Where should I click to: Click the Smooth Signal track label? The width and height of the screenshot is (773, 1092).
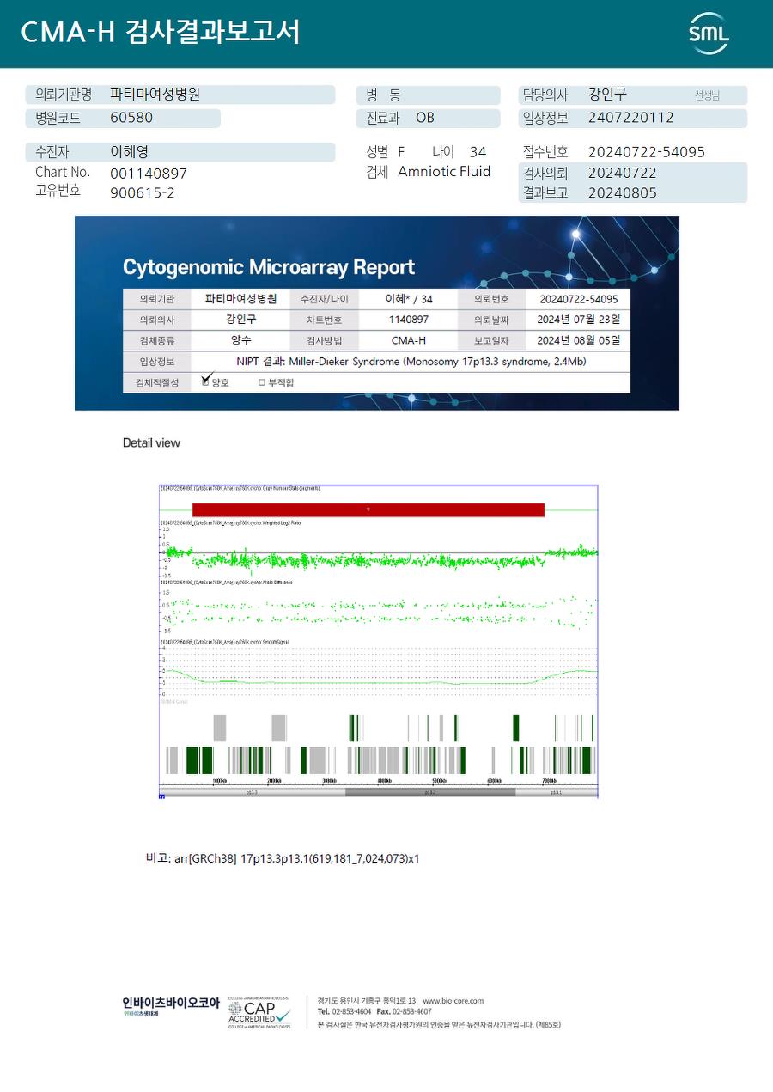tap(224, 642)
